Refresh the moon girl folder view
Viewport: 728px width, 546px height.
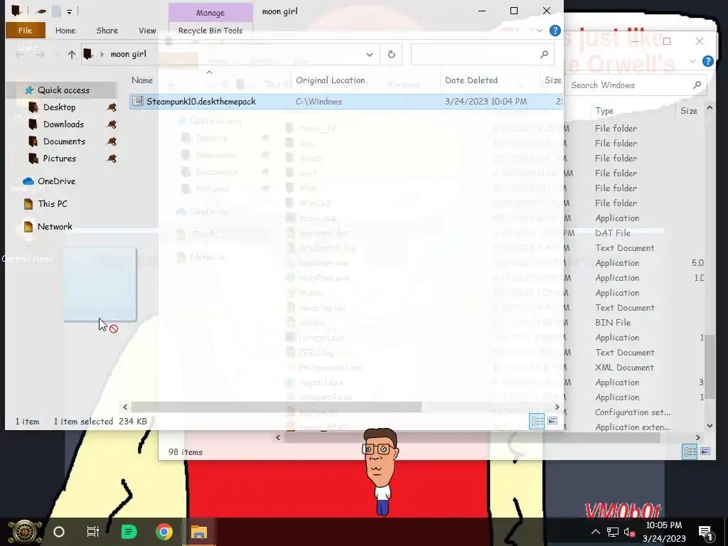(392, 55)
